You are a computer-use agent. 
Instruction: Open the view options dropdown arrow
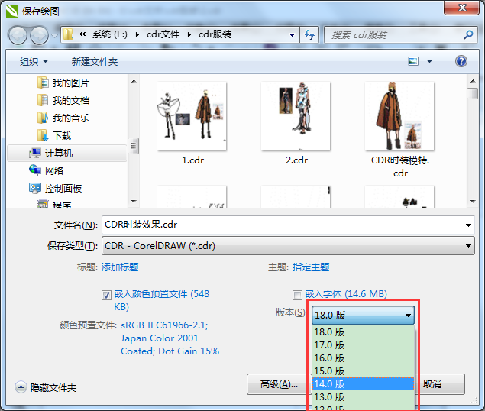(x=430, y=61)
